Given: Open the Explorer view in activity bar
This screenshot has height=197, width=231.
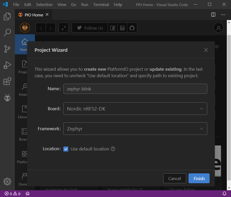Looking at the screenshot, I should coord(7,17).
